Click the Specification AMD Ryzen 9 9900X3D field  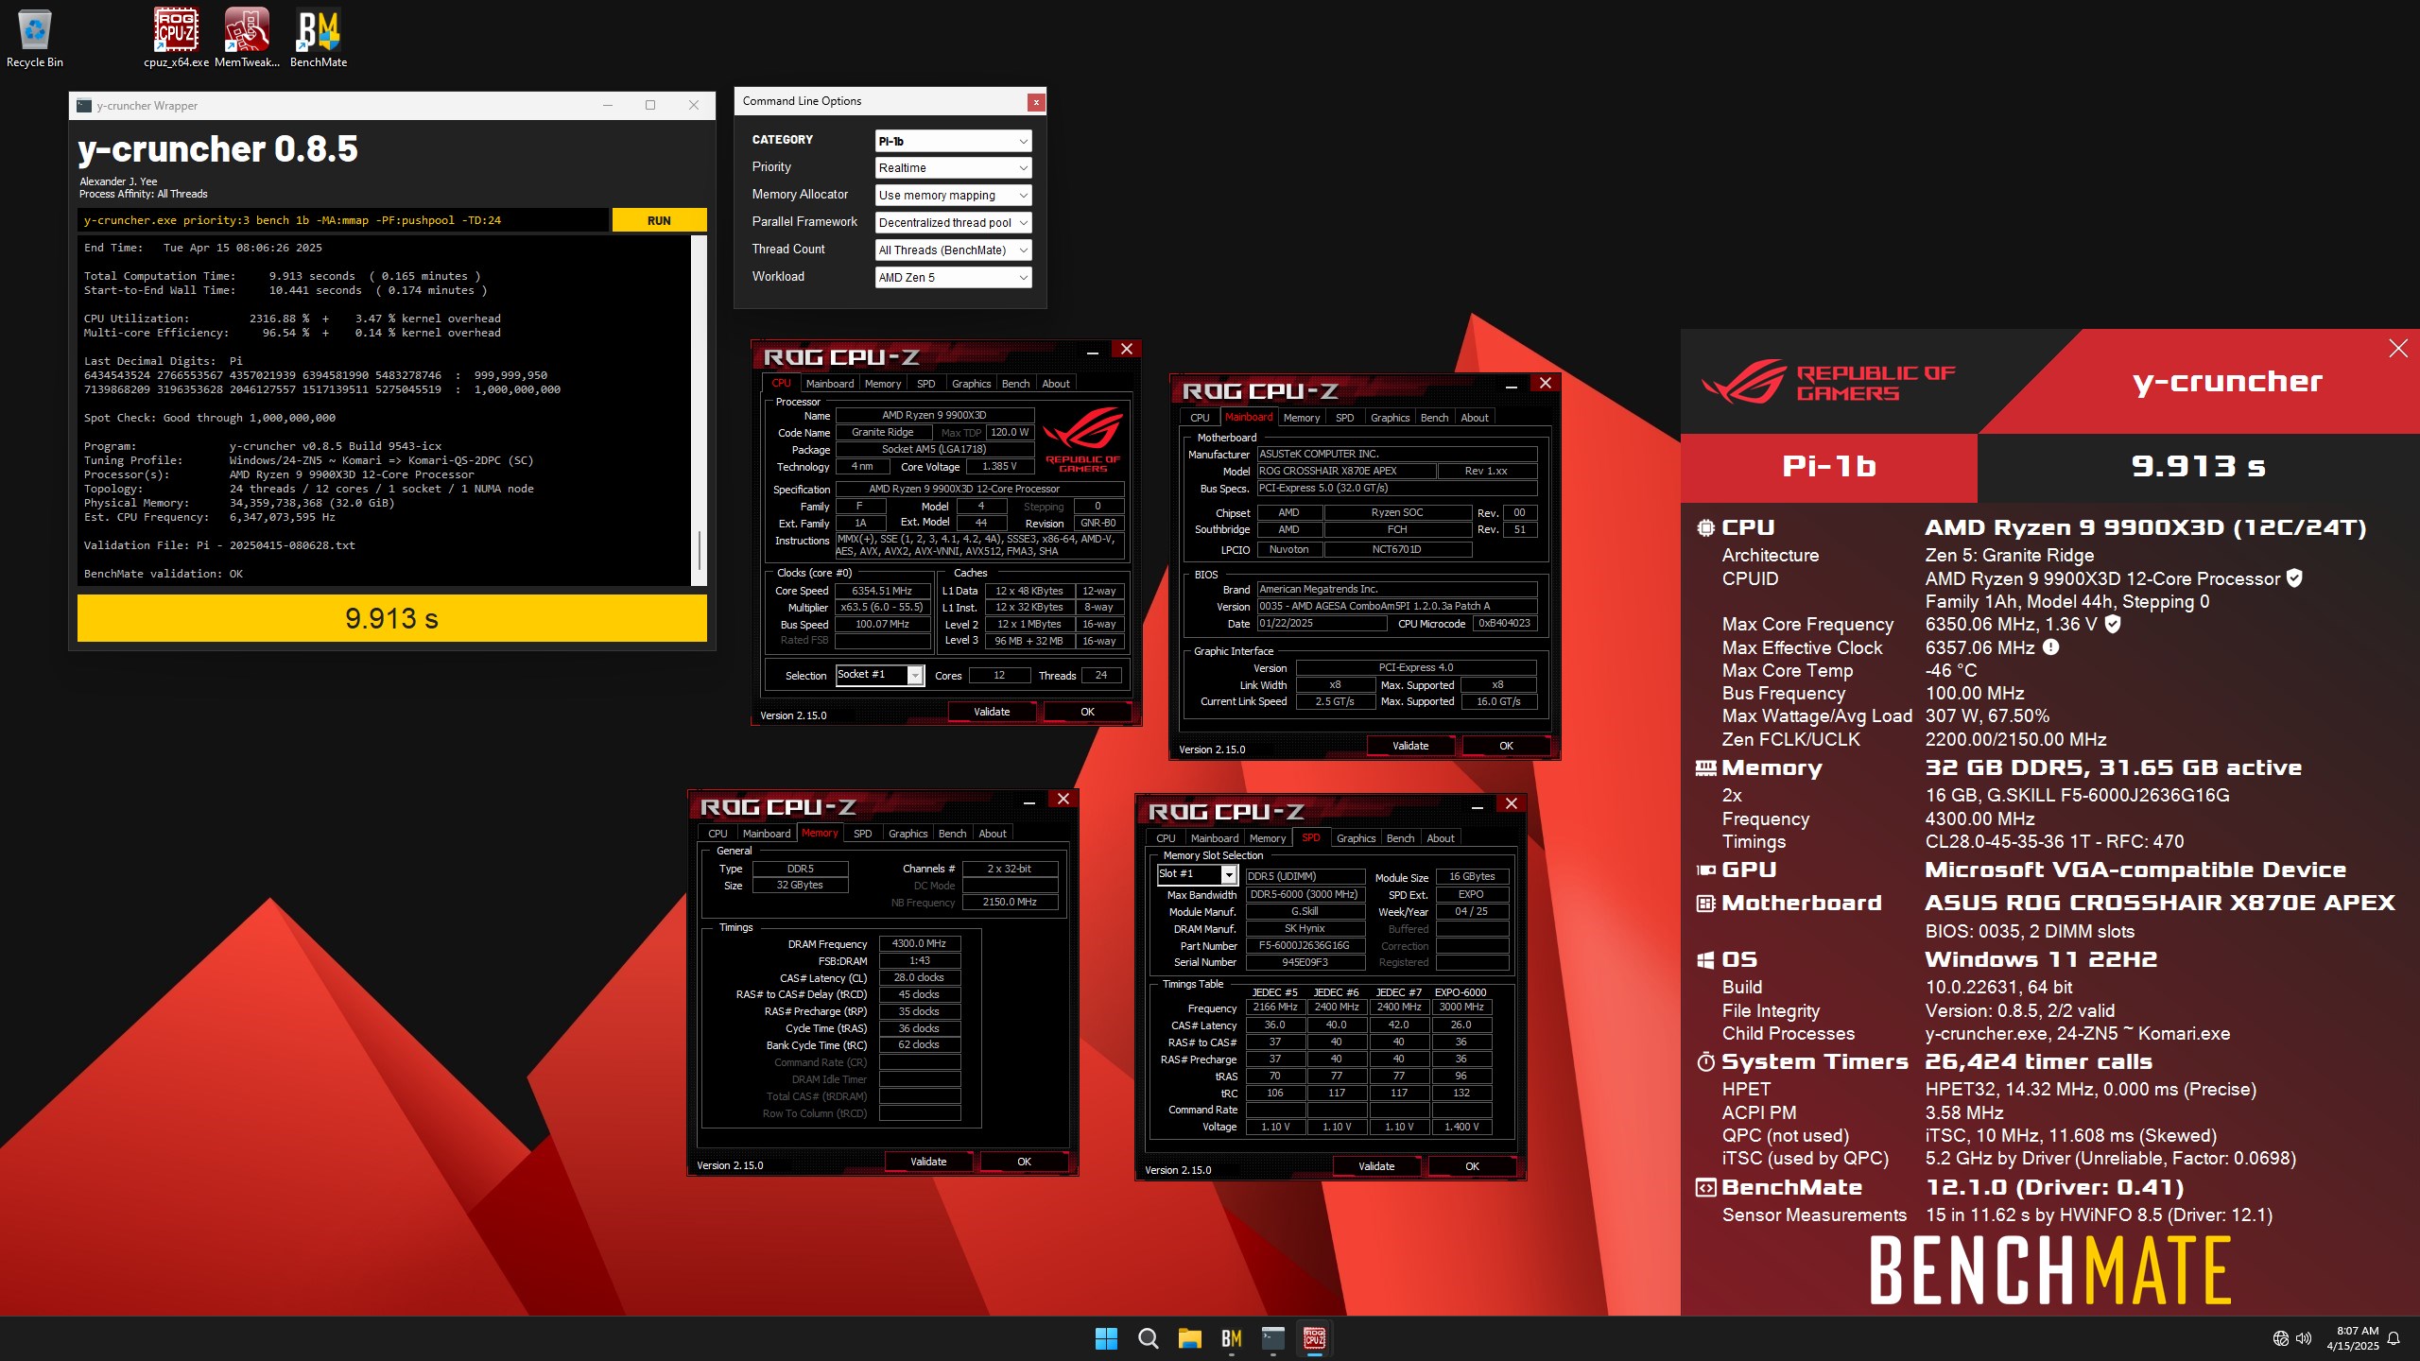[979, 489]
